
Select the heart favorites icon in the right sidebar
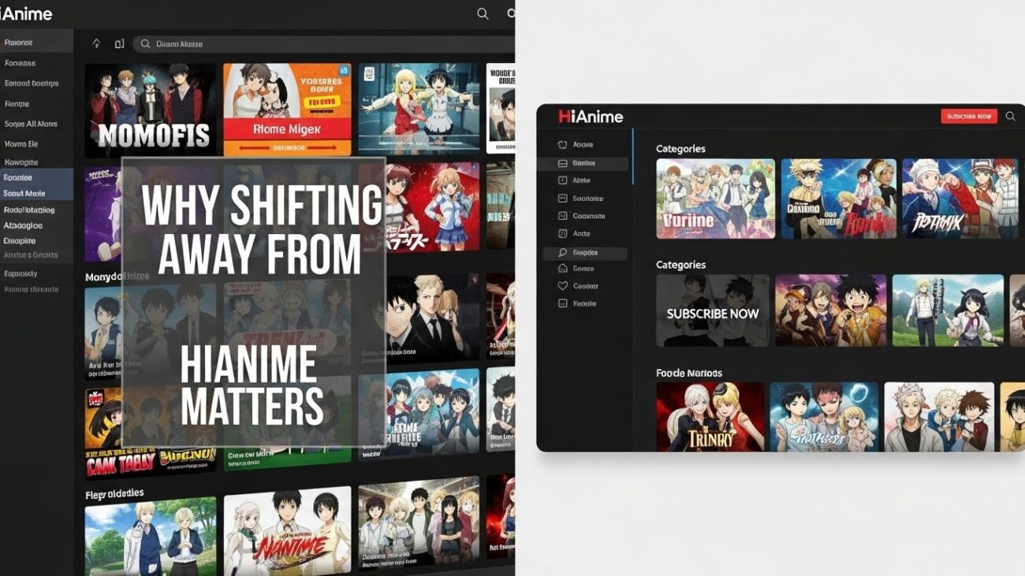563,284
